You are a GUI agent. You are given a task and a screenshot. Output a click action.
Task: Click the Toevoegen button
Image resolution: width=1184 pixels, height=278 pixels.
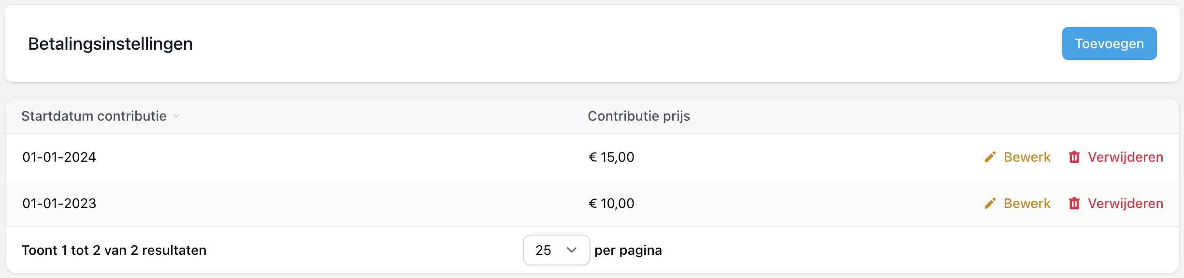pyautogui.click(x=1109, y=43)
